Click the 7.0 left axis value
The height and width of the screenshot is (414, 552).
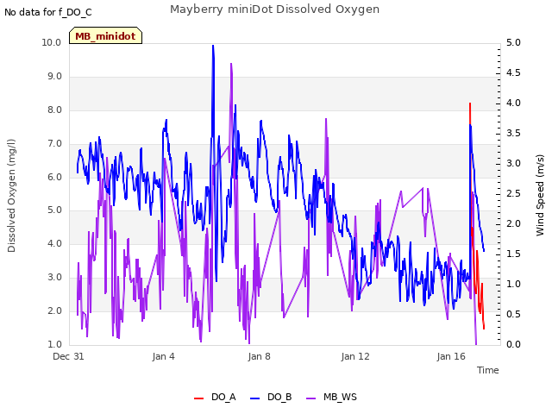click(54, 144)
